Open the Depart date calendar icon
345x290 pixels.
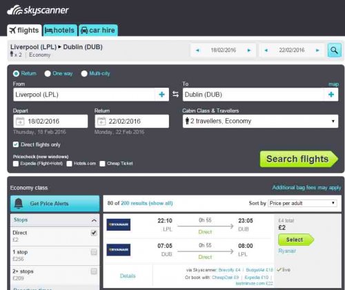click(x=20, y=122)
